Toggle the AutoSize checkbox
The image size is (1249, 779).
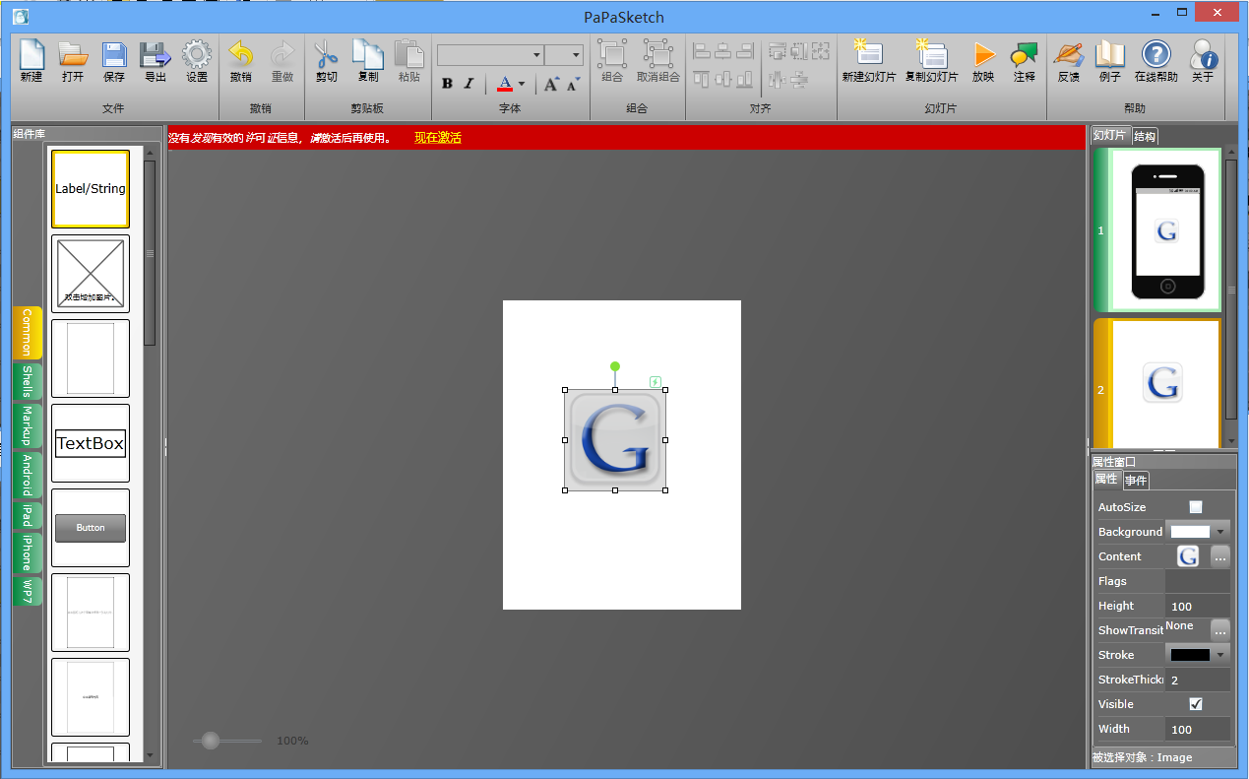click(1196, 507)
